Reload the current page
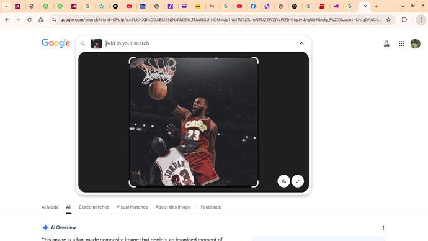Viewport: 428px width, 241px height. [x=29, y=20]
